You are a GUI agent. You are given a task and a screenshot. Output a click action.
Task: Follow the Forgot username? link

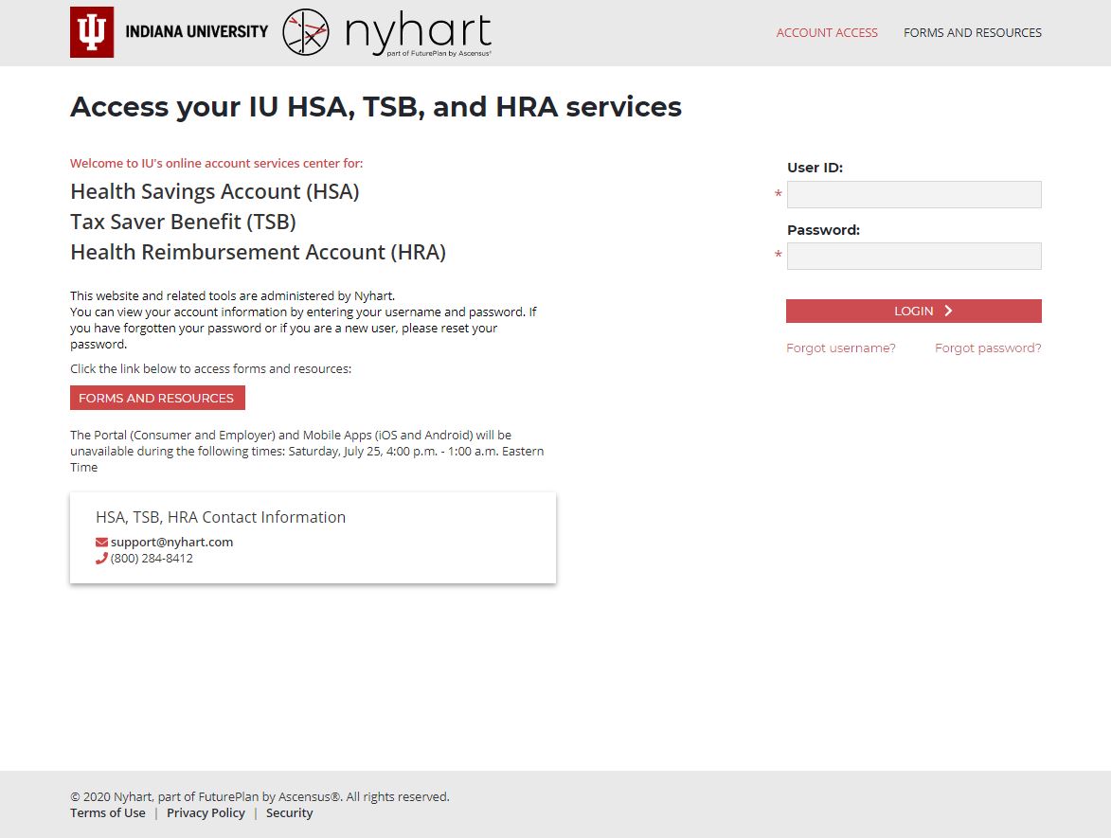(840, 348)
